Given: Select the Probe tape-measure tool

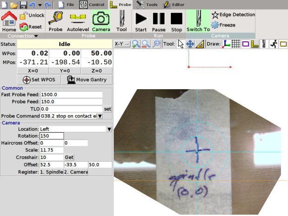Looking at the screenshot, I should click(x=55, y=21).
